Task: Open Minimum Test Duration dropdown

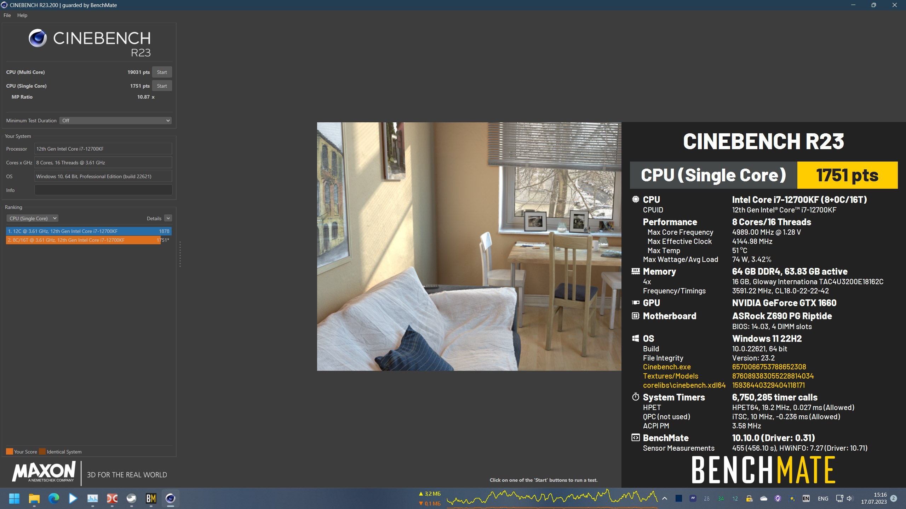Action: [x=115, y=121]
